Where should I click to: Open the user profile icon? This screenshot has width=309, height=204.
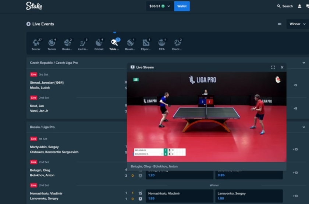pyautogui.click(x=299, y=6)
